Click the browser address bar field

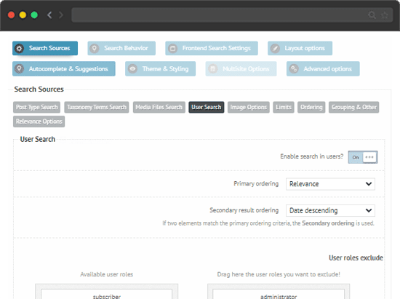[x=232, y=15]
